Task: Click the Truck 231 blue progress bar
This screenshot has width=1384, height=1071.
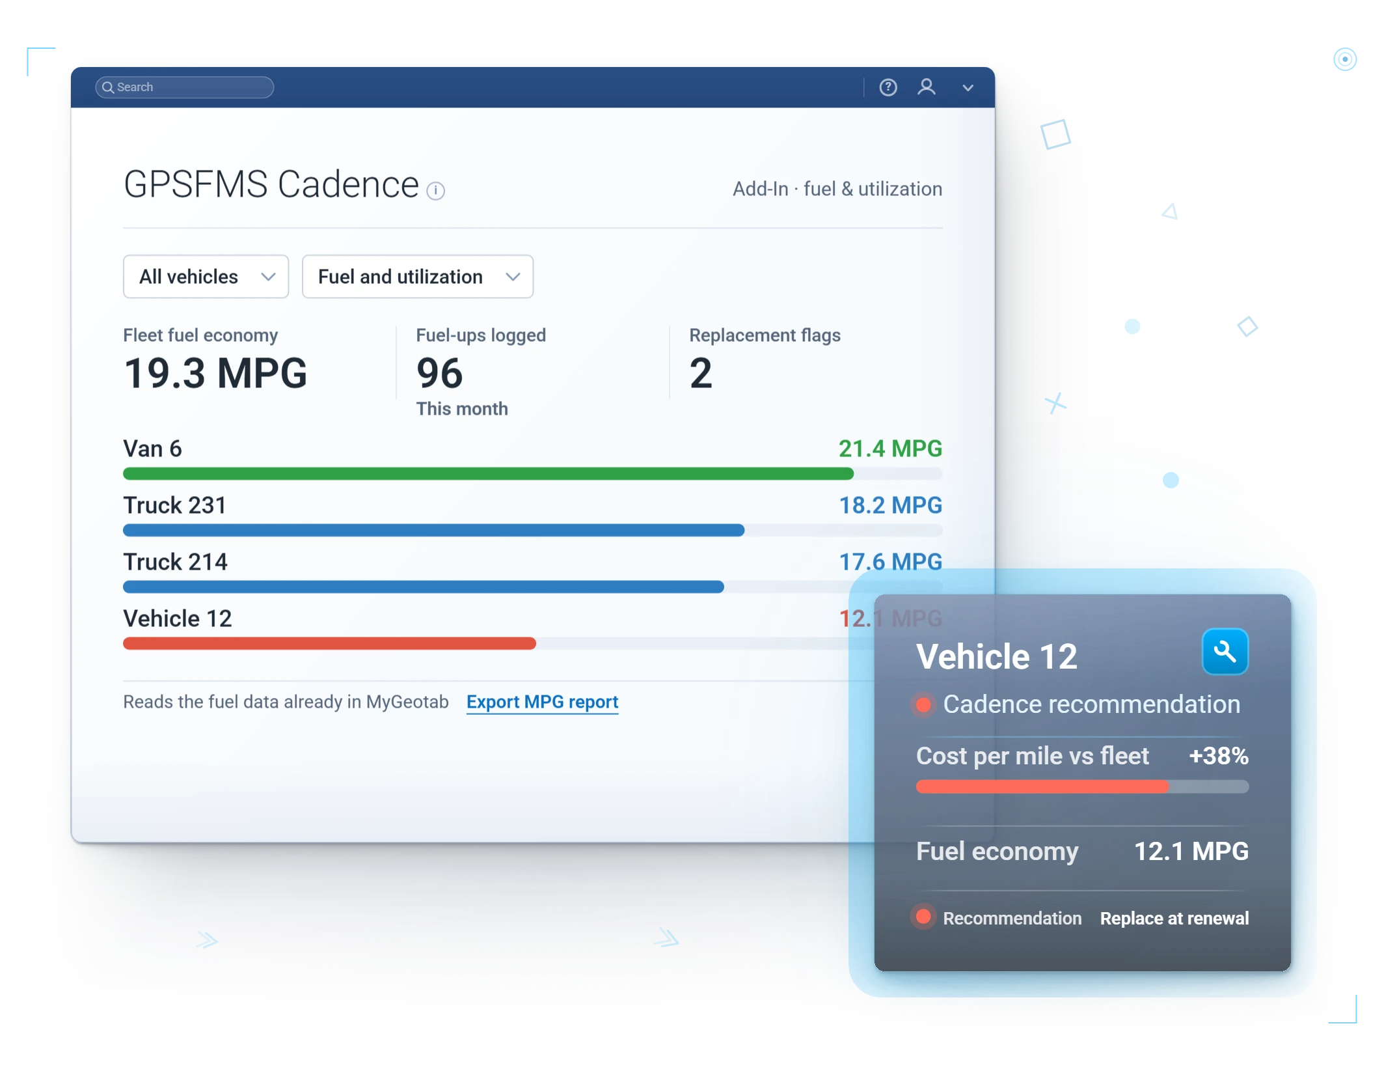Action: click(x=434, y=531)
